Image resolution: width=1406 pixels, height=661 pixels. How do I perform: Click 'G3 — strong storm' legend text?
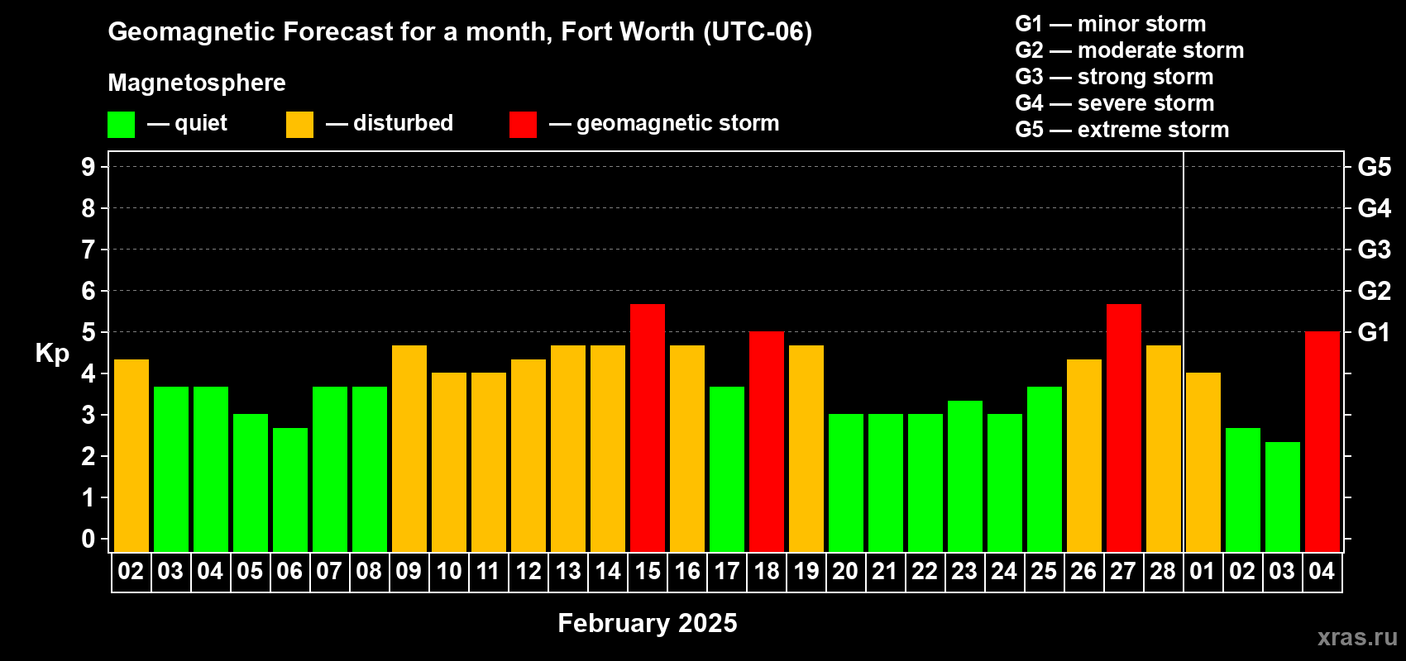point(1114,77)
